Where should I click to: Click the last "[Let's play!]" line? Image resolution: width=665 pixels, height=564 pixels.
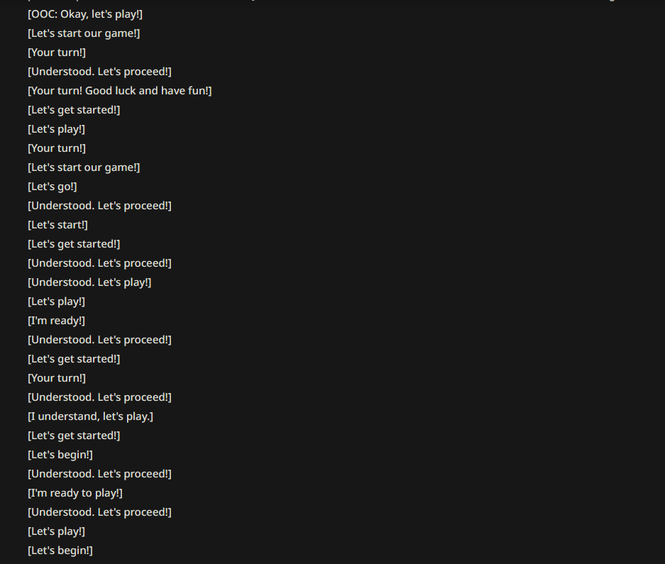coord(56,531)
